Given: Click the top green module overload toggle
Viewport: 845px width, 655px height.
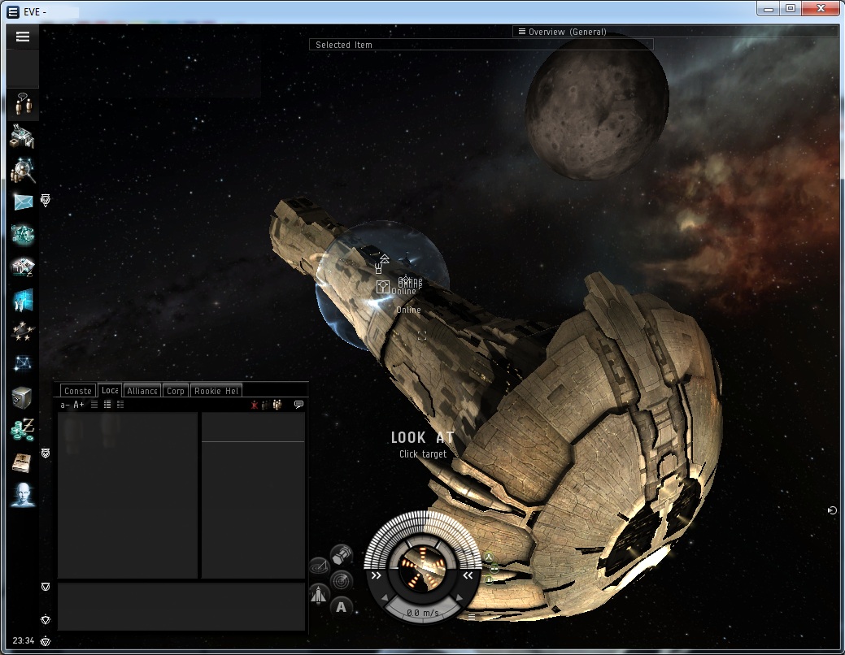Looking at the screenshot, I should click(488, 557).
